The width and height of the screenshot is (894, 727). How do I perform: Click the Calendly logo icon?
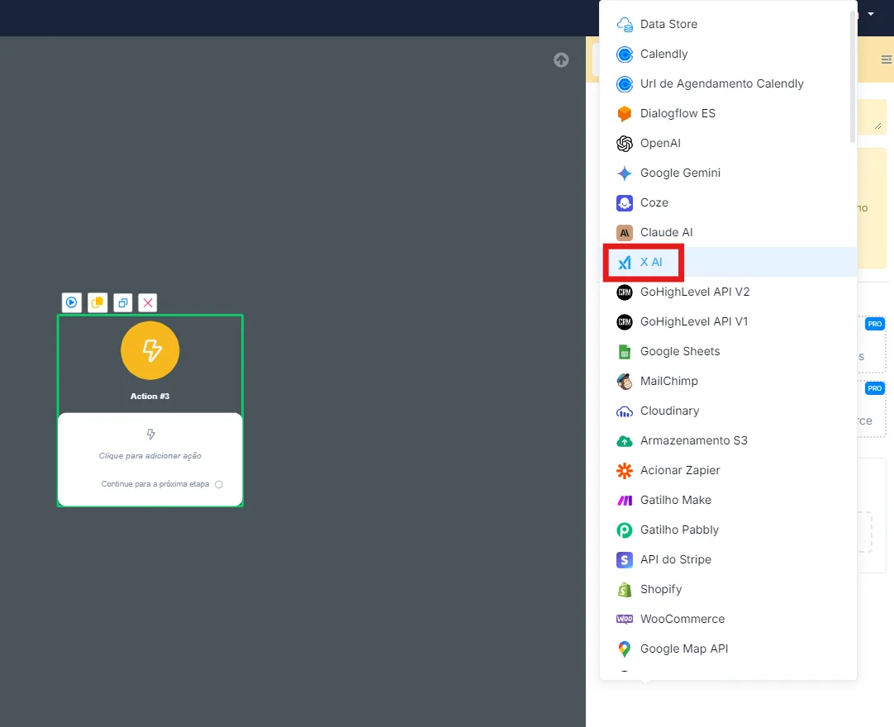click(625, 55)
